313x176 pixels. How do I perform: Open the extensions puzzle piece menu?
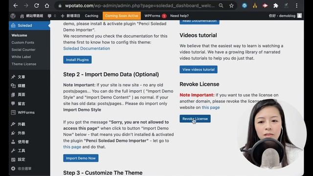(x=276, y=5)
